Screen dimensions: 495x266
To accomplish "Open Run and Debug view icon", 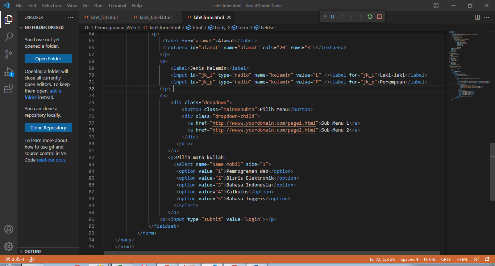I will [9, 72].
